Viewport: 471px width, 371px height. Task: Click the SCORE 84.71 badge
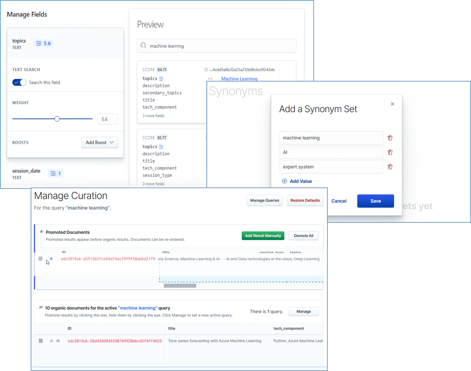click(x=162, y=70)
